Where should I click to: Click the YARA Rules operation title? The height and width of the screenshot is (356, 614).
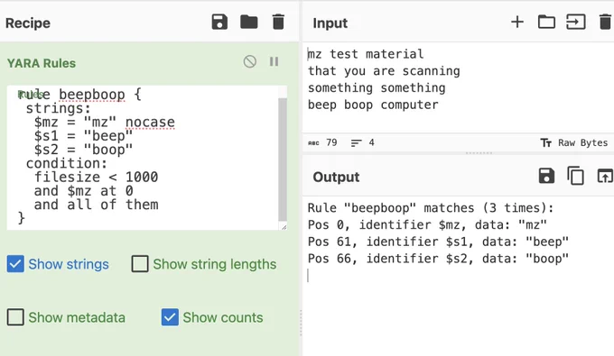(42, 63)
